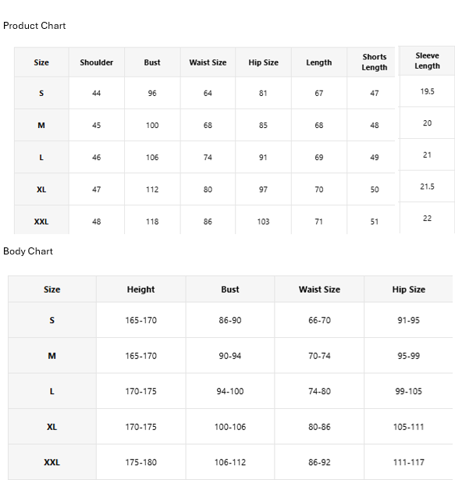This screenshot has width=455, height=480.
Task: Select waist range 66-70
Action: pyautogui.click(x=319, y=321)
